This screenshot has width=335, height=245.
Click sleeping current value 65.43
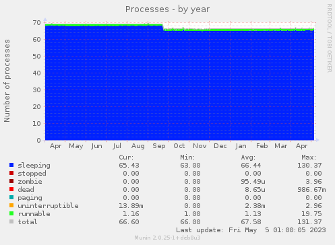tap(129, 166)
